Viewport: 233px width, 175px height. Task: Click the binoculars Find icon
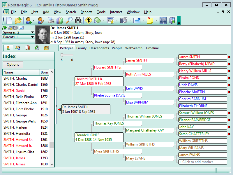click(78, 20)
